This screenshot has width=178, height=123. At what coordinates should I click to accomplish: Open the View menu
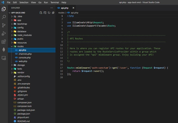pos(33,2)
